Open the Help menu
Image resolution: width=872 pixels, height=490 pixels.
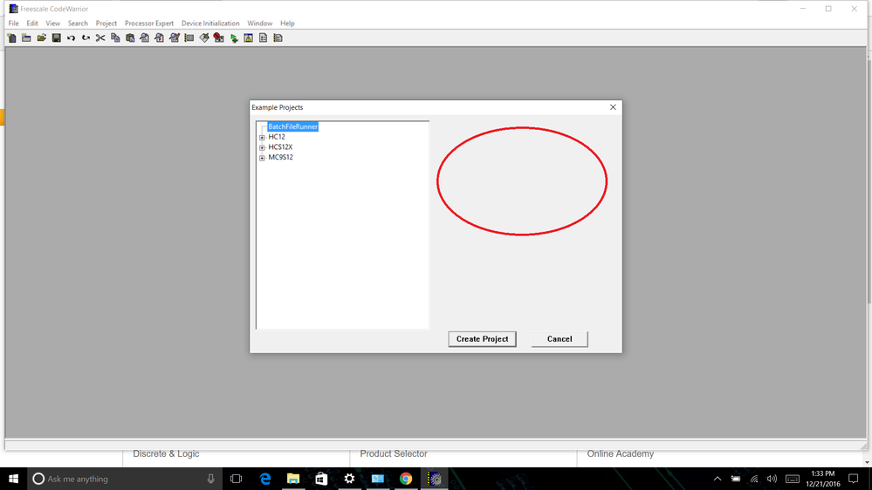(287, 24)
